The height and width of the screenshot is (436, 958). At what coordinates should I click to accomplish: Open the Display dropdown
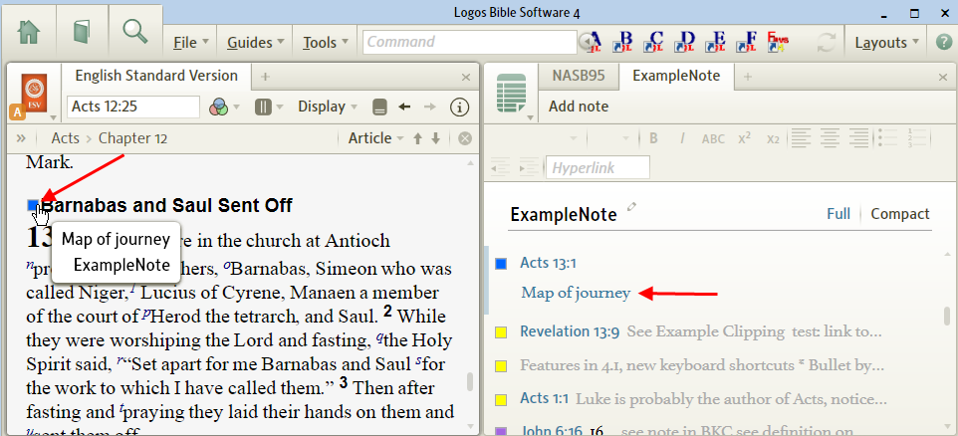(328, 107)
